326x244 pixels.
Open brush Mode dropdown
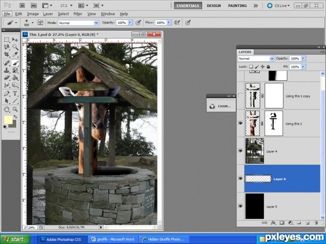coord(96,23)
